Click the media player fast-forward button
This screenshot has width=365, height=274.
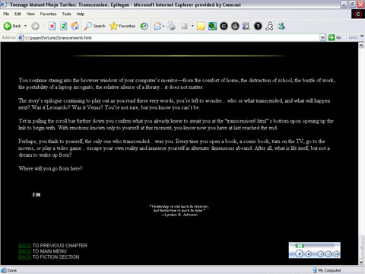[x=328, y=254]
